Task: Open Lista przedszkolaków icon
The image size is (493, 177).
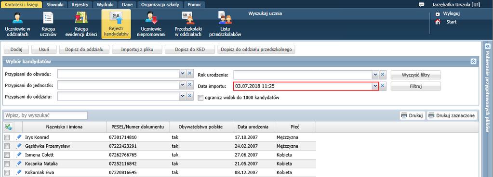Action: pos(225,24)
